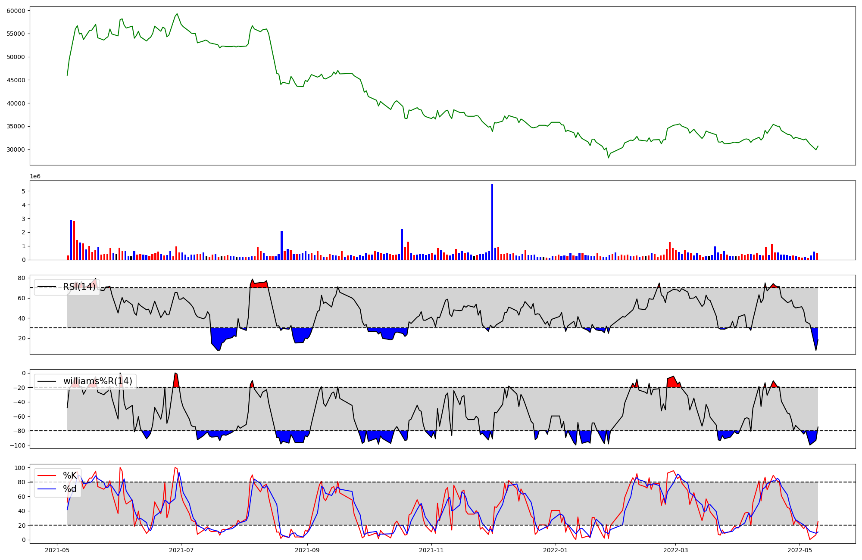Click the 2022-03 x-axis date label
Screen dimensions: 862x560
click(x=675, y=550)
